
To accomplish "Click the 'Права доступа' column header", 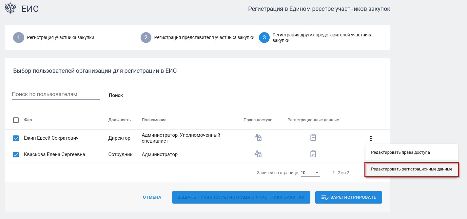I will (x=258, y=120).
